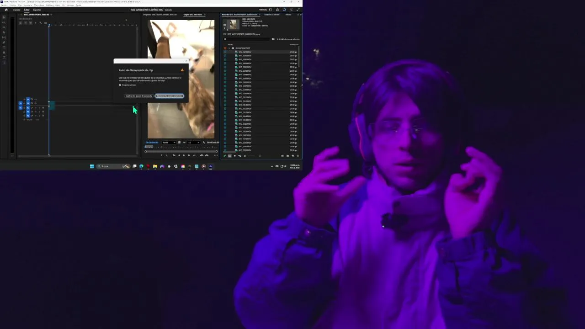Toggle linked selection in timeline
Screen dimensions: 585x329
tap(31, 23)
